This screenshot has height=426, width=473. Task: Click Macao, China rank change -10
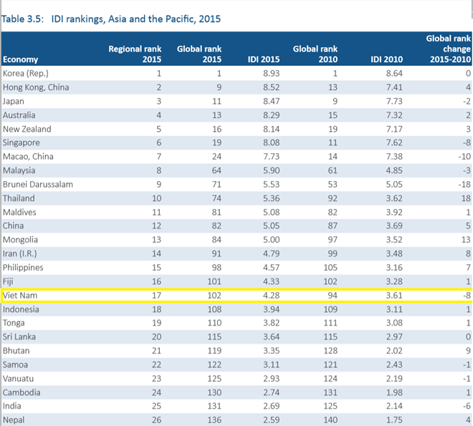click(464, 157)
